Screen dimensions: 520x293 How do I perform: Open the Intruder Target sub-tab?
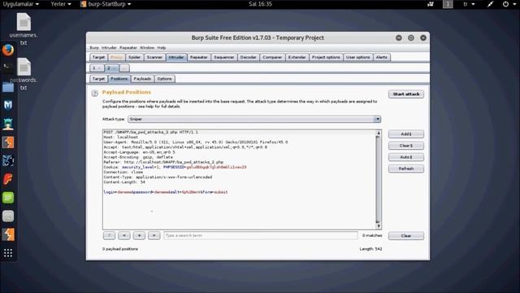pos(98,79)
